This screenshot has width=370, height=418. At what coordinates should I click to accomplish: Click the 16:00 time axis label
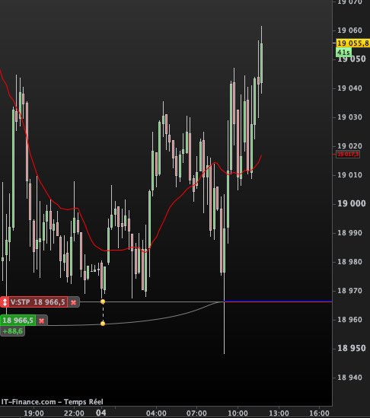(x=319, y=413)
